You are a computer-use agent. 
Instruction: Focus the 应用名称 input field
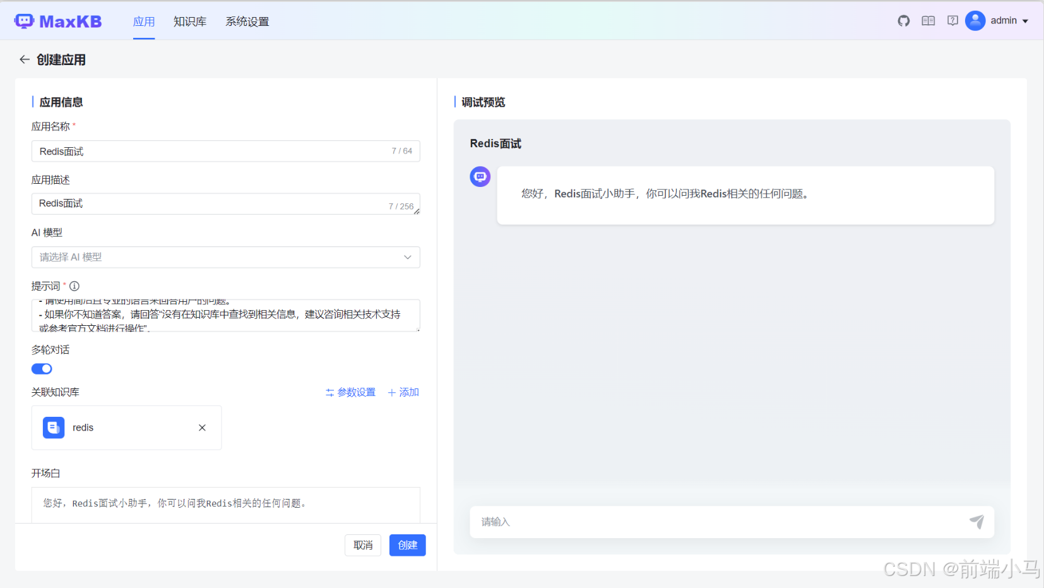[225, 151]
